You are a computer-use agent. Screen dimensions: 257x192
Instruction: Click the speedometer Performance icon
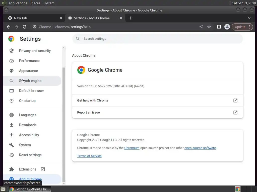pos(12,61)
